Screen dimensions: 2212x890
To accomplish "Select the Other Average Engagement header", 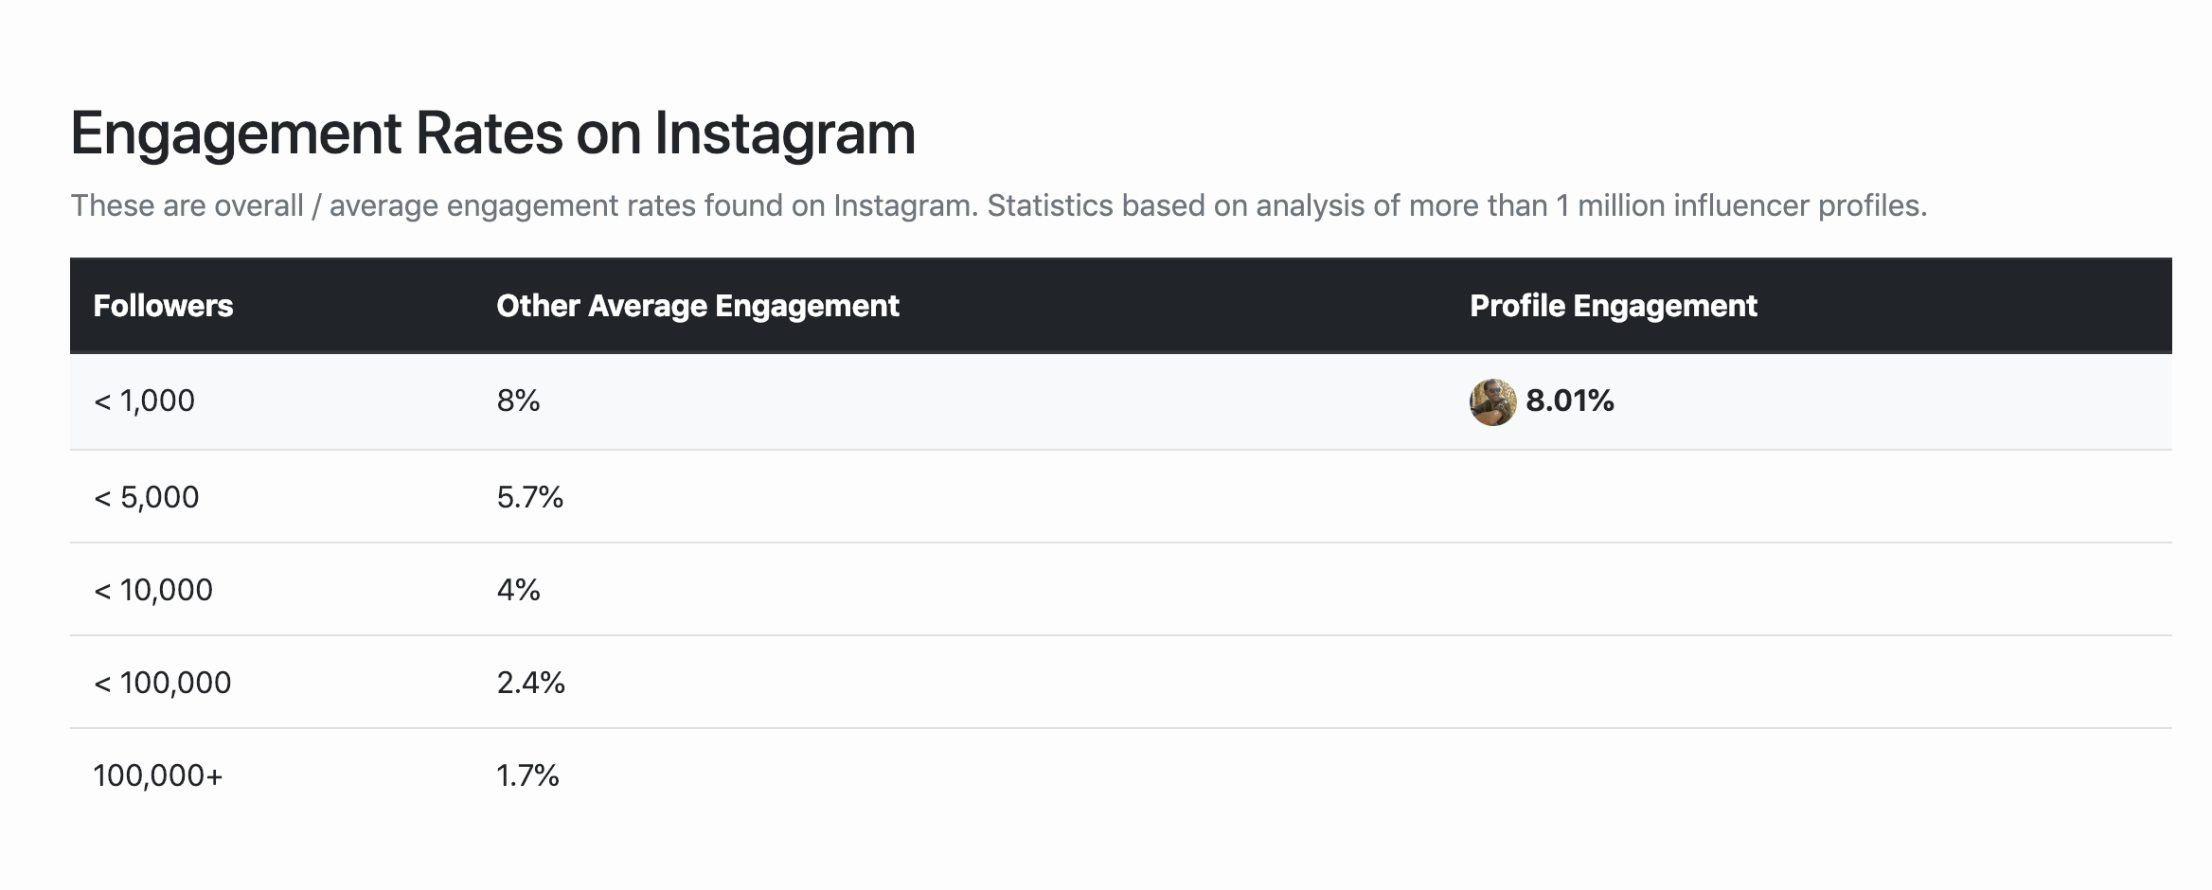I will tap(697, 306).
